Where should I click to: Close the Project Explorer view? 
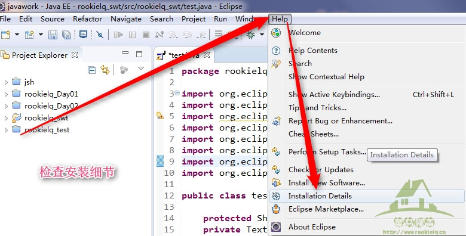(x=75, y=55)
